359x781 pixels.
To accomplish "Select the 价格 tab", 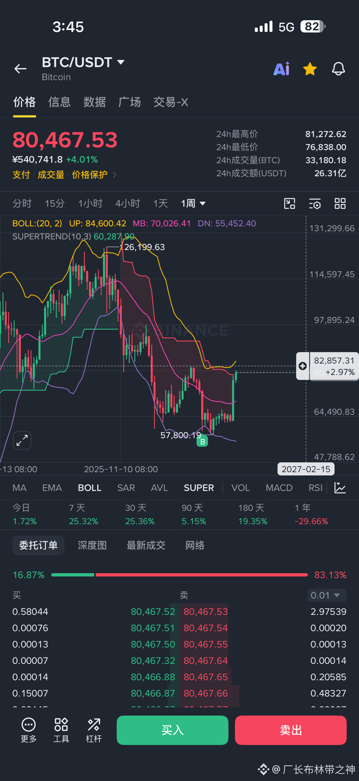I will tap(24, 102).
